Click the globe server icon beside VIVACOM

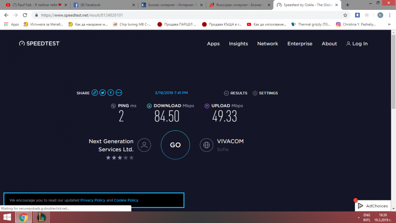click(x=207, y=145)
